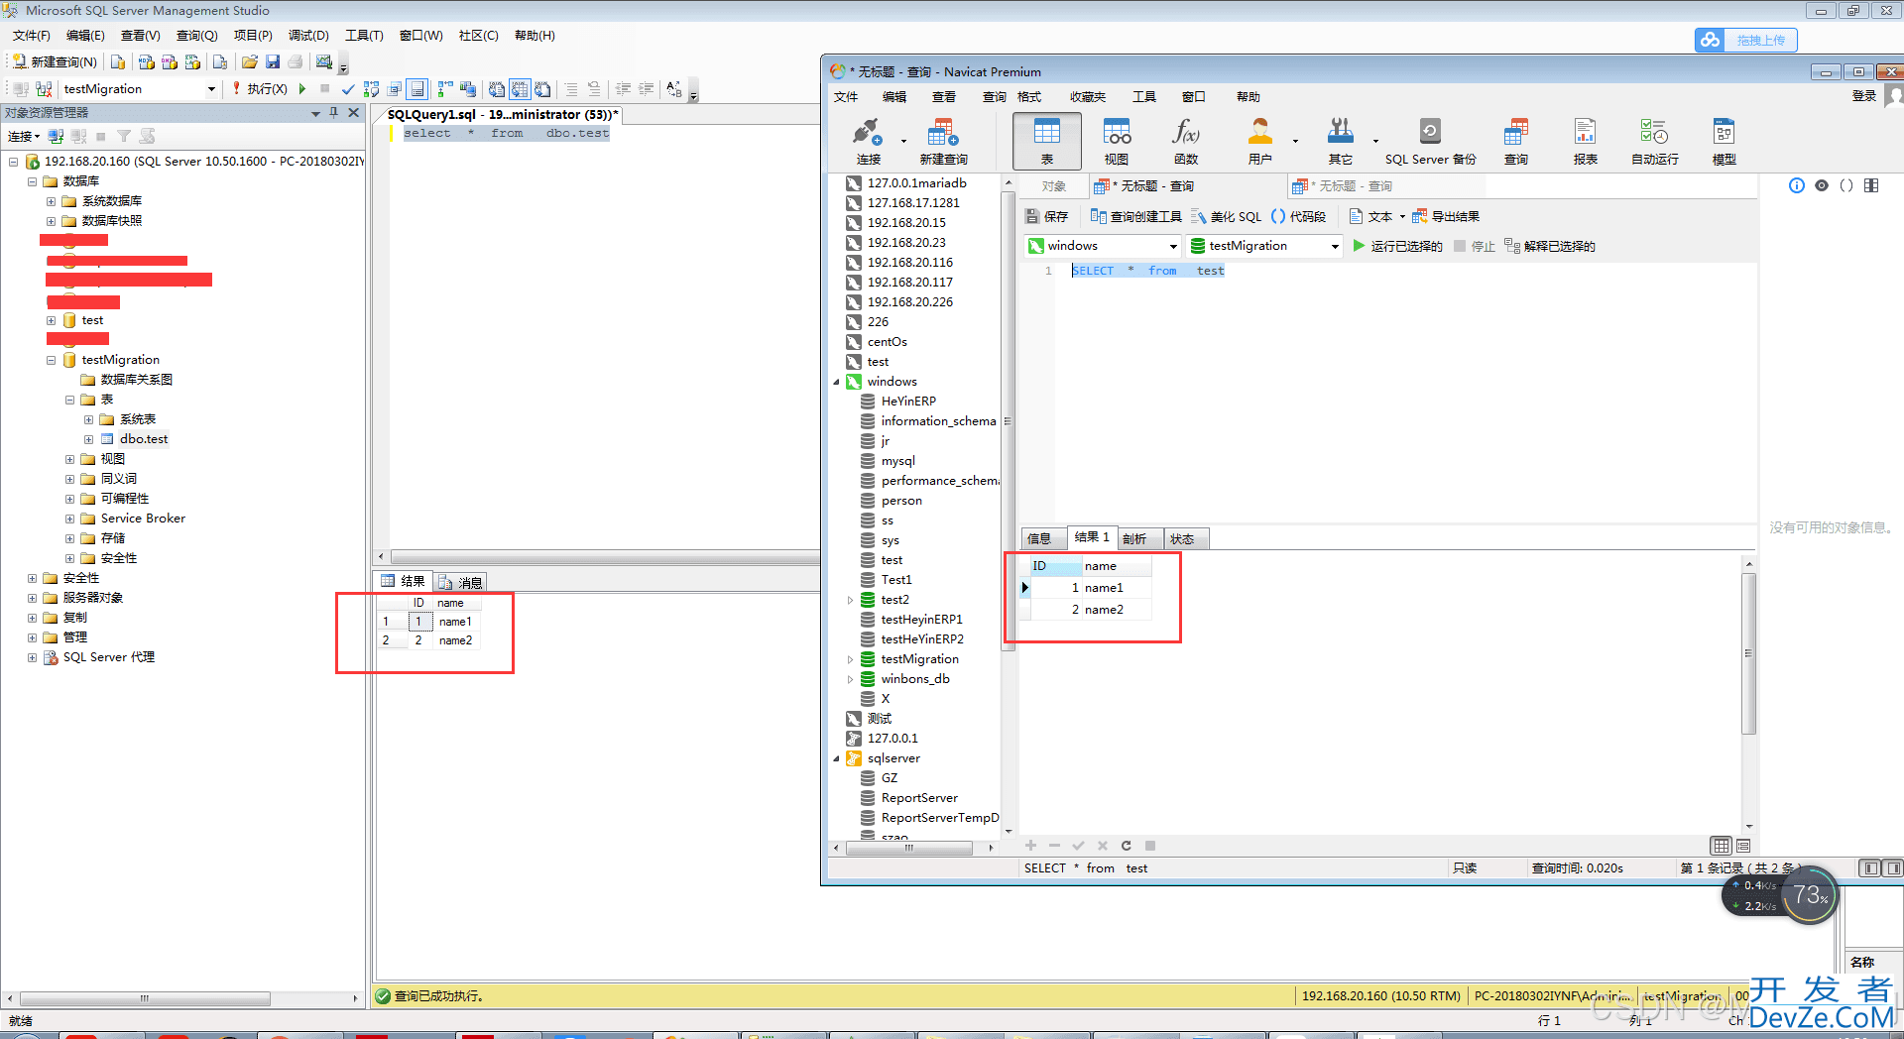Open 查询创建工具 query builder
The width and height of the screenshot is (1904, 1039).
(x=1136, y=216)
